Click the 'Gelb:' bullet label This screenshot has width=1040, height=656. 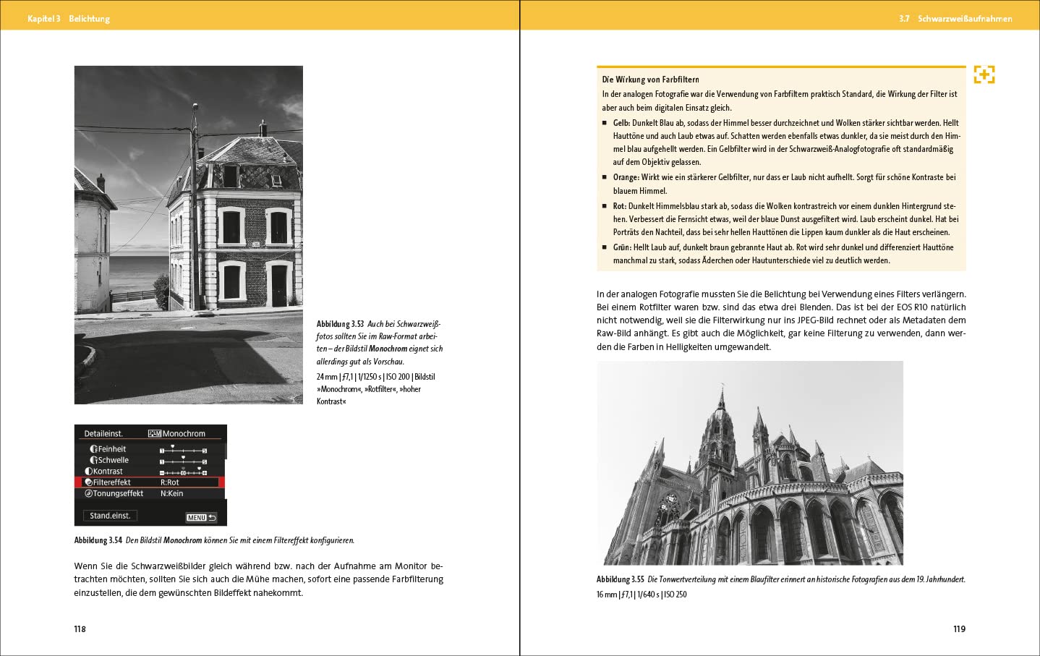coord(621,123)
